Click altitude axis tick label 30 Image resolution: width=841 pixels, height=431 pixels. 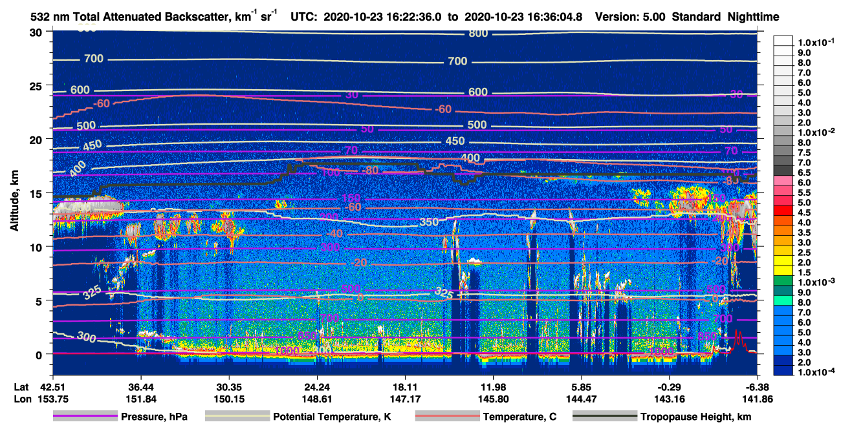(x=37, y=32)
